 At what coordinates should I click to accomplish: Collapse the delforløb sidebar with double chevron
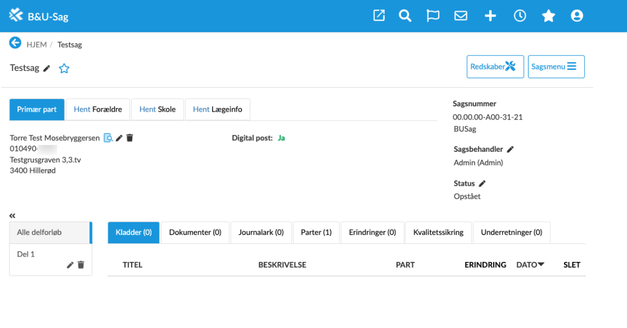pyautogui.click(x=12, y=216)
